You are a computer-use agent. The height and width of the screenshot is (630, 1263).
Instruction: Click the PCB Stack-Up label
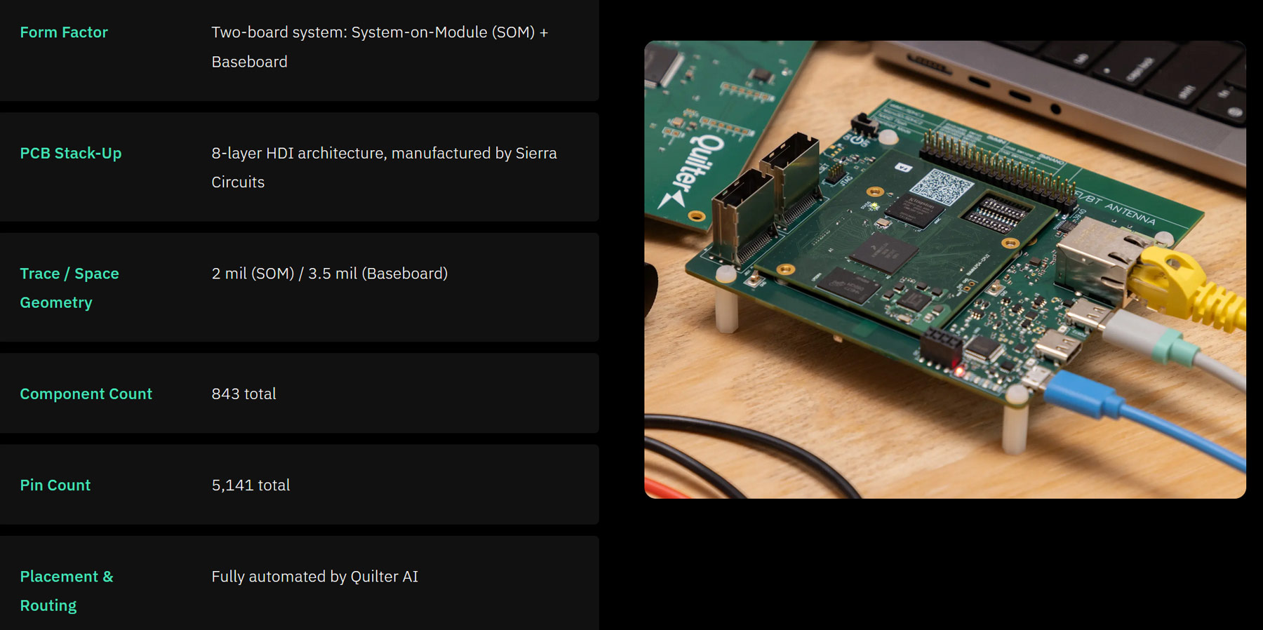coord(71,153)
